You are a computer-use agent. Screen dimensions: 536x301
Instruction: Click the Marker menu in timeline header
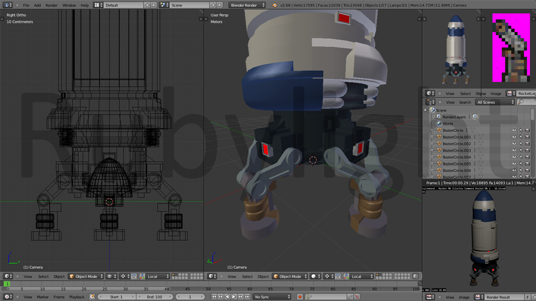(x=43, y=297)
